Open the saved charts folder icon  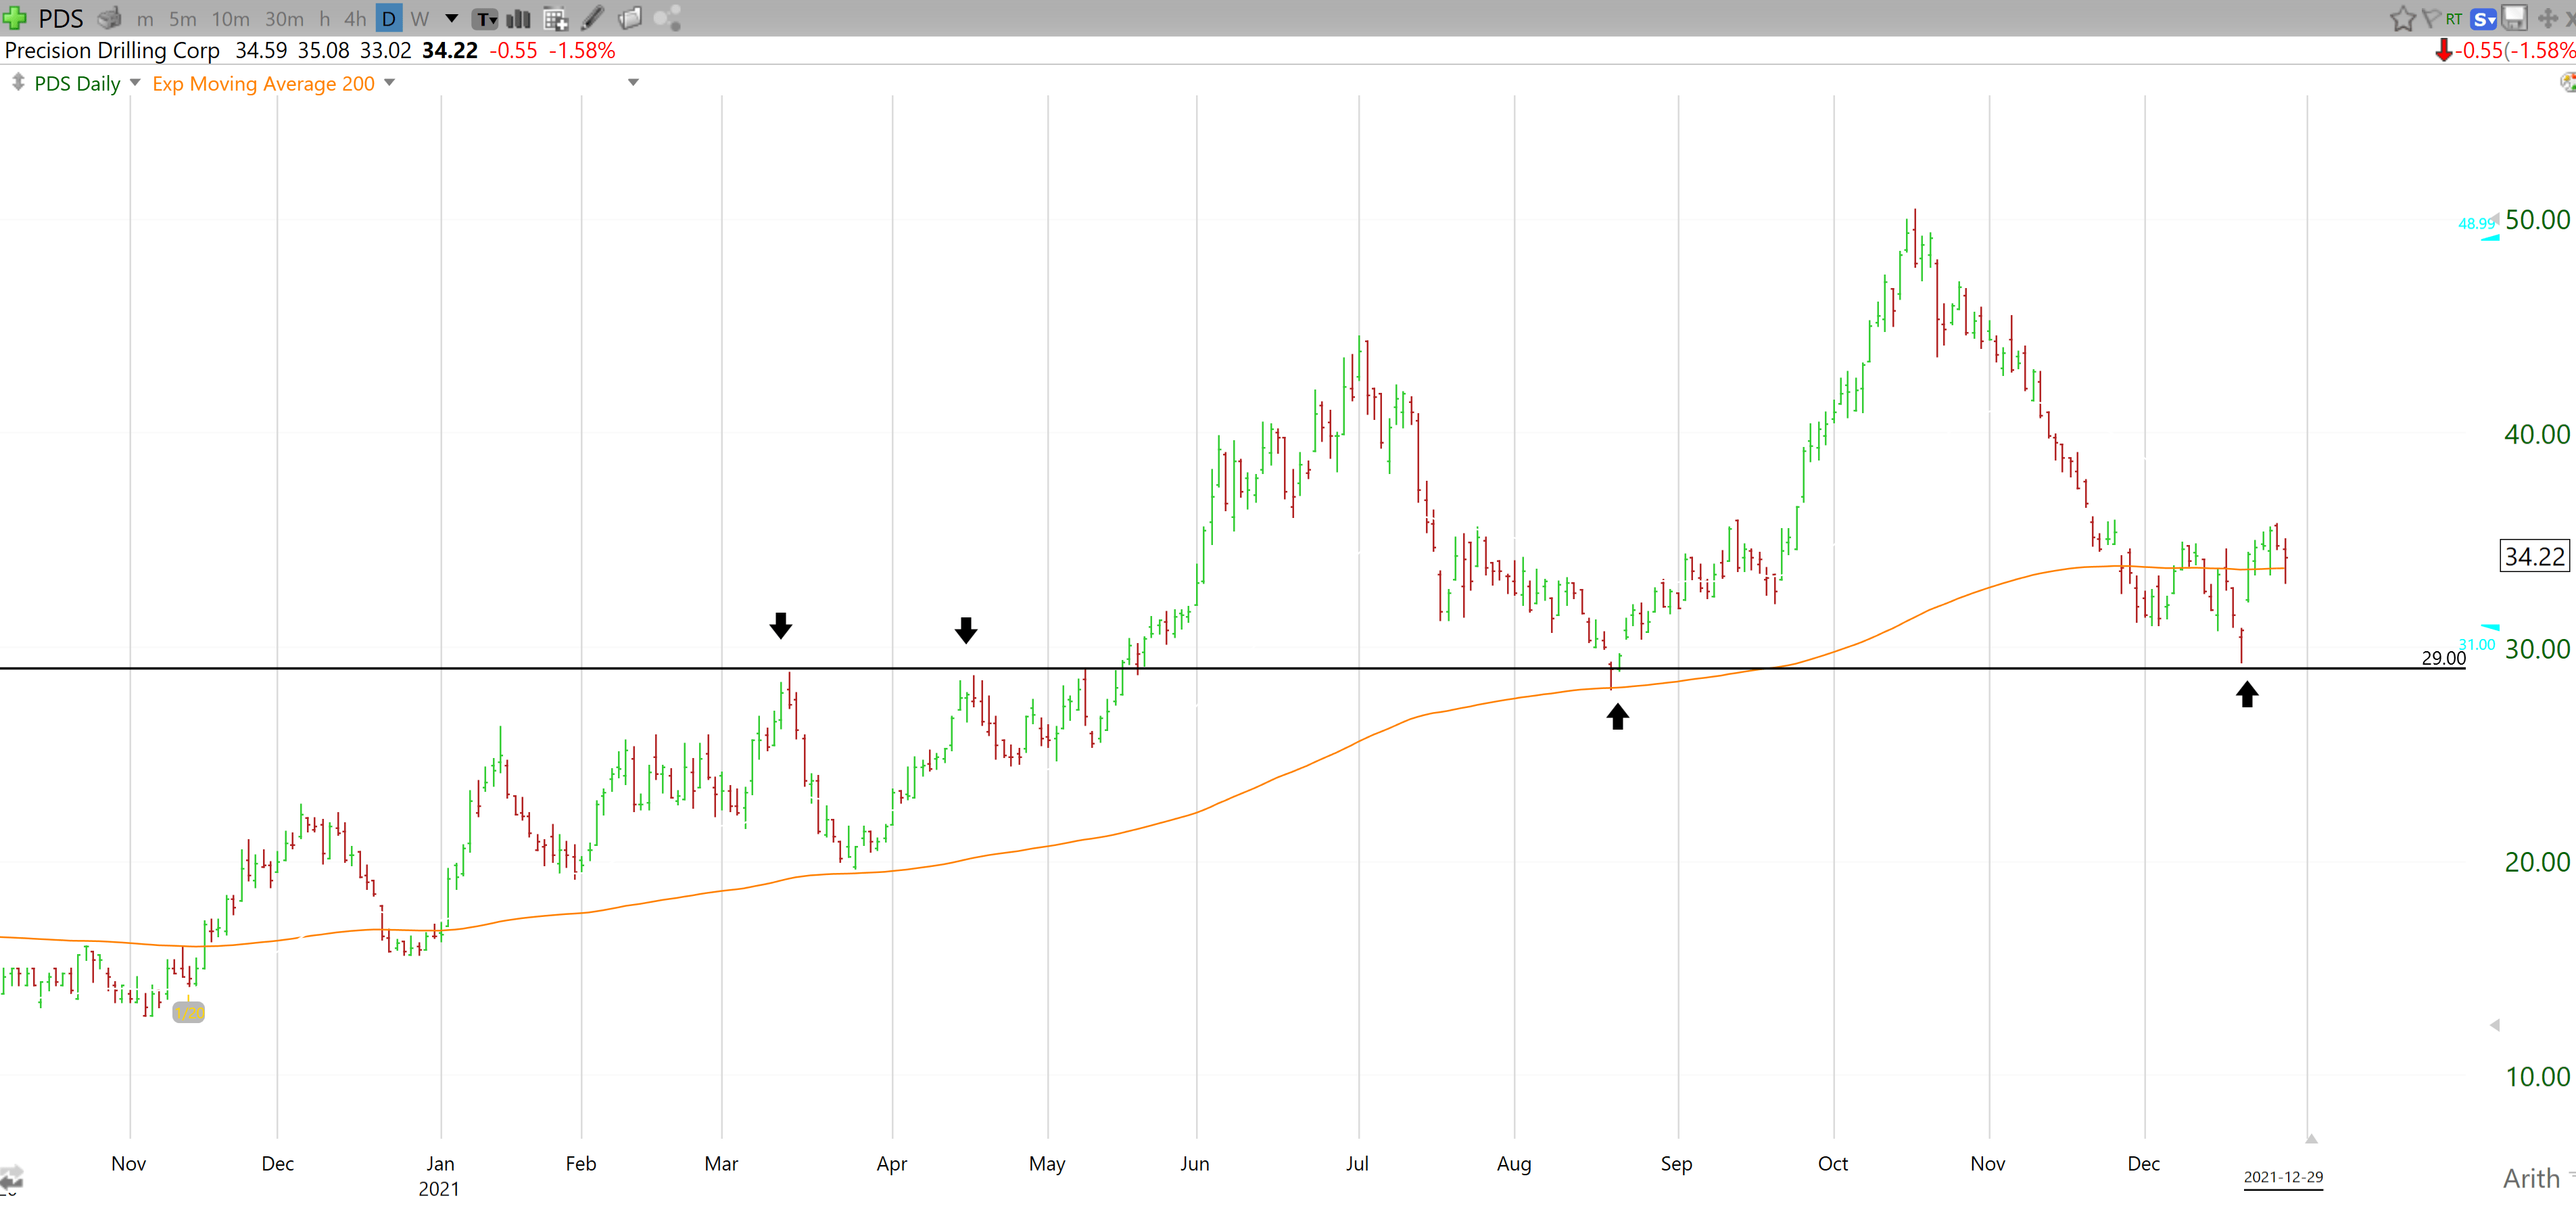[x=631, y=18]
